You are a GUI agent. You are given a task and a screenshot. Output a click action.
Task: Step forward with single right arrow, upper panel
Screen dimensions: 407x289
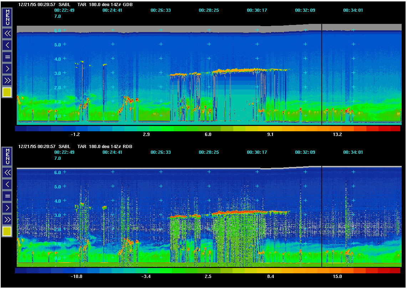pos(7,68)
